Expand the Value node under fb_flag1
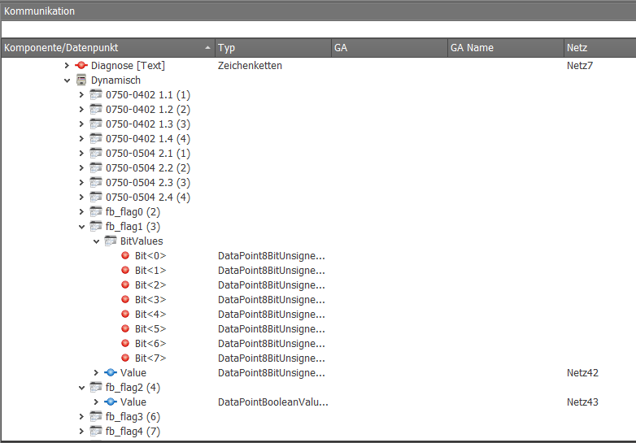The image size is (636, 443). pos(96,372)
